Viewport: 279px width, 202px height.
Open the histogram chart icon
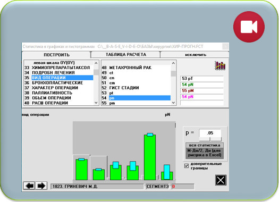[x=220, y=65]
